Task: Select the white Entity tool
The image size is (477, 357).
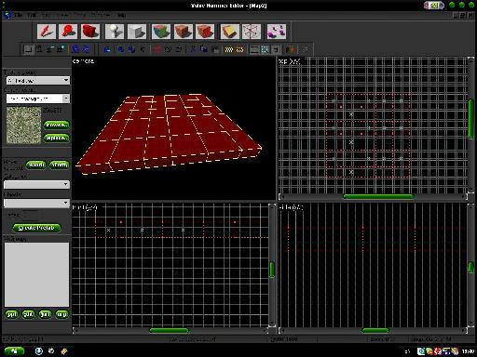Action: pos(115,32)
